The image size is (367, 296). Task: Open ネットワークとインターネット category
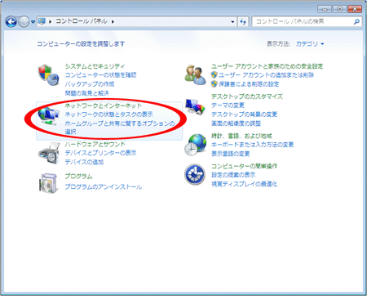[104, 105]
